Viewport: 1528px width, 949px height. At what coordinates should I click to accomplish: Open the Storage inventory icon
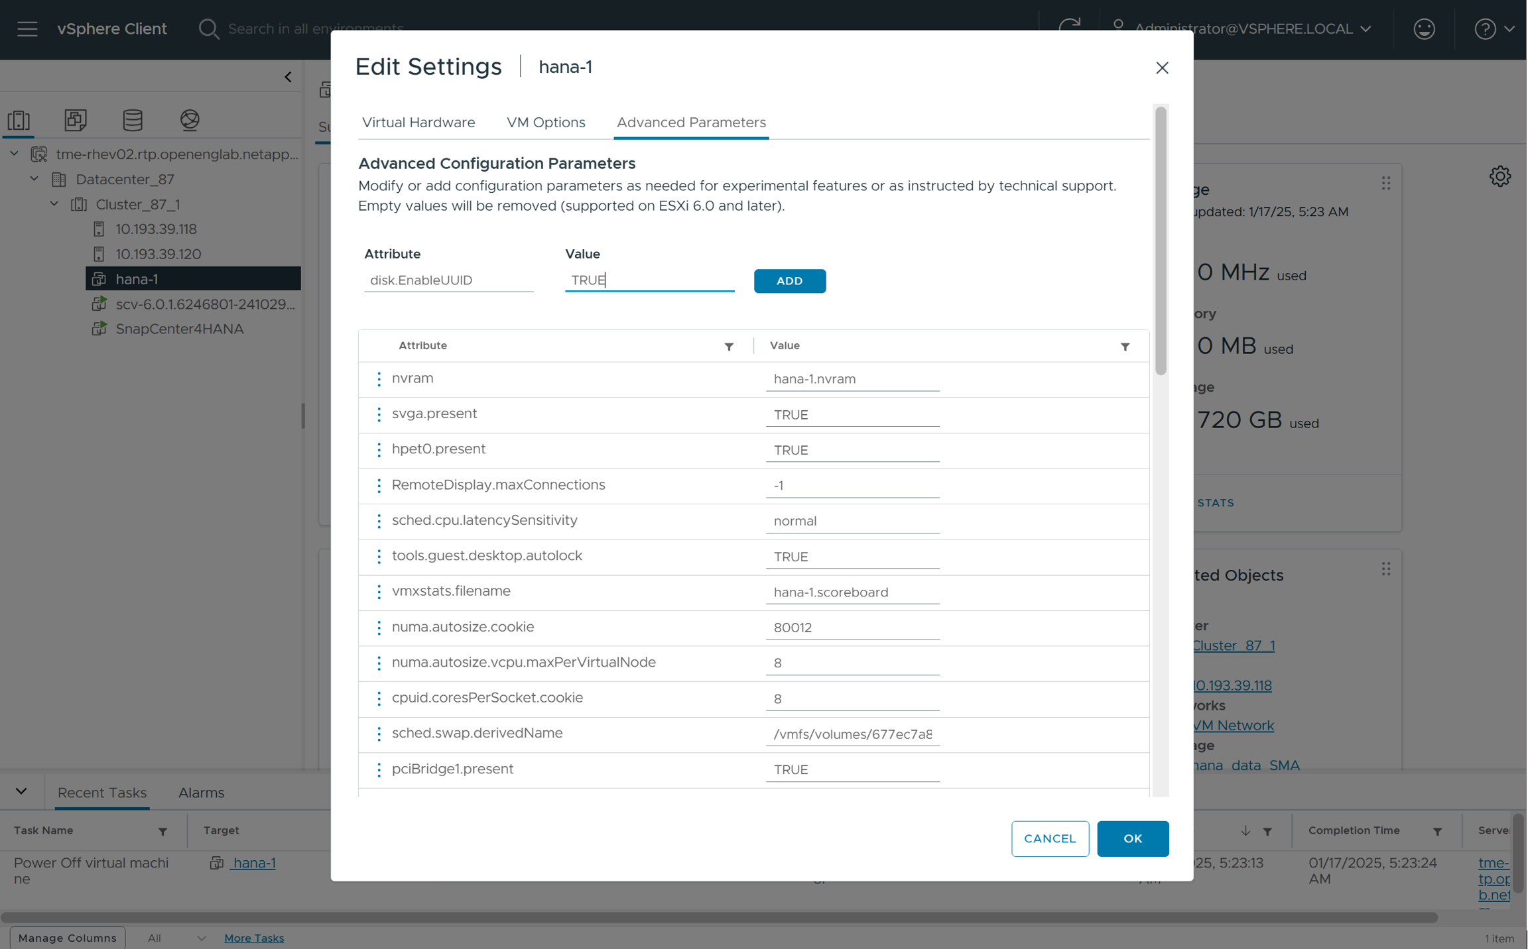coord(133,120)
